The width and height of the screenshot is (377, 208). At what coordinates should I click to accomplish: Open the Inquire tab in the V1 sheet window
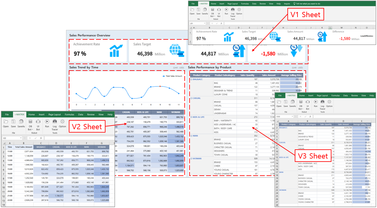(287, 4)
